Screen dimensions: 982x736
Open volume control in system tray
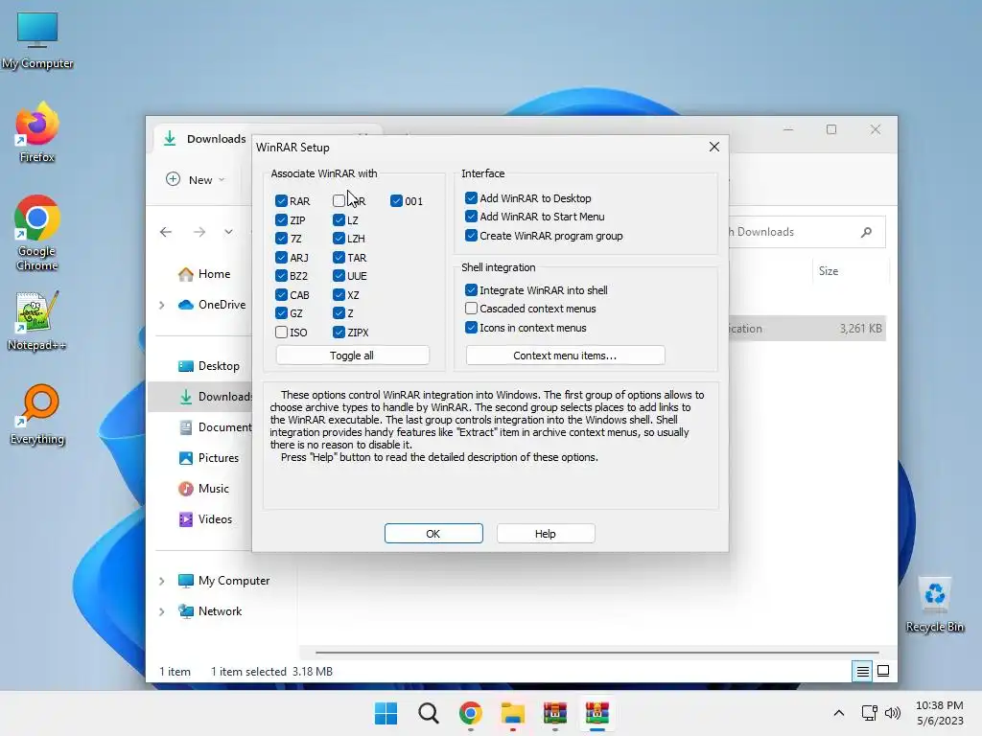coord(893,713)
